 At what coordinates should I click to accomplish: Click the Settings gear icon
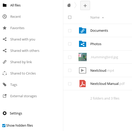pos(5,113)
